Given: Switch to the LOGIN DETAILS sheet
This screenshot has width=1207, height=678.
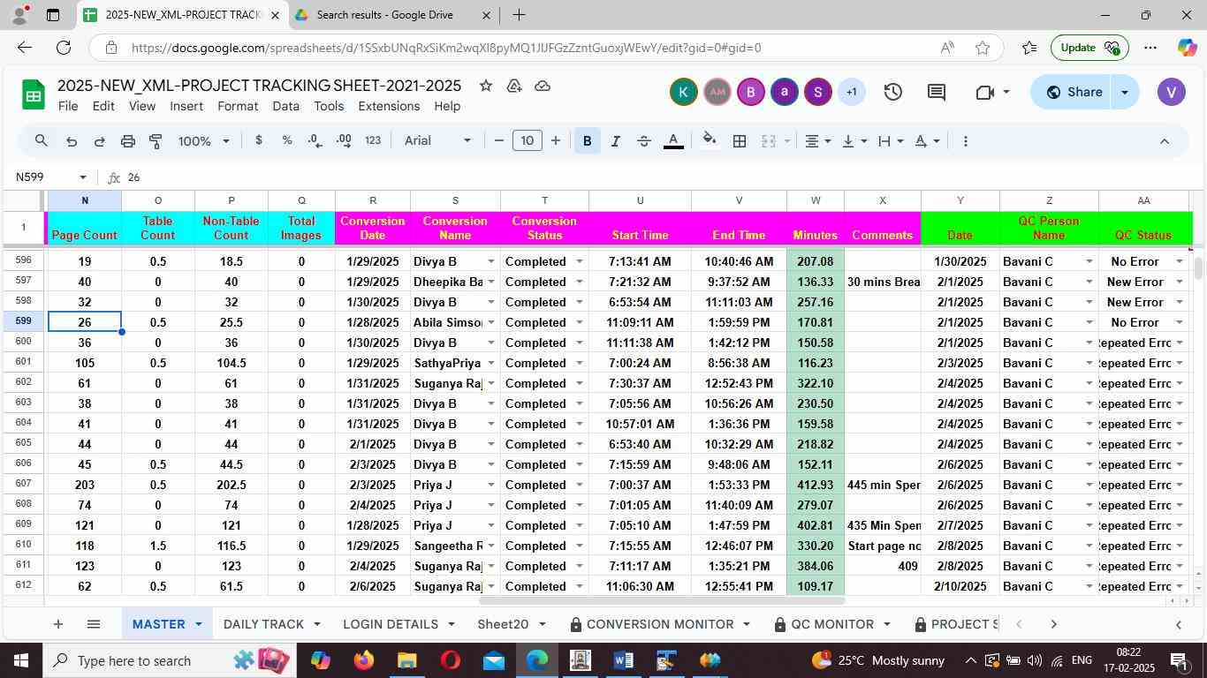Looking at the screenshot, I should coord(391,624).
